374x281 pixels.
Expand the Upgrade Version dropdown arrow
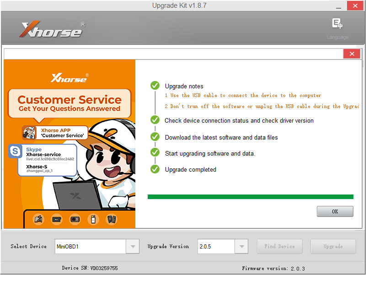coord(241,247)
